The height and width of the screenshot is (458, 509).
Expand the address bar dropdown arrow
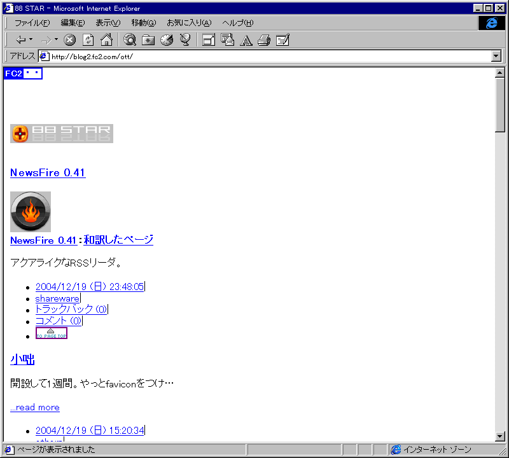(x=496, y=57)
